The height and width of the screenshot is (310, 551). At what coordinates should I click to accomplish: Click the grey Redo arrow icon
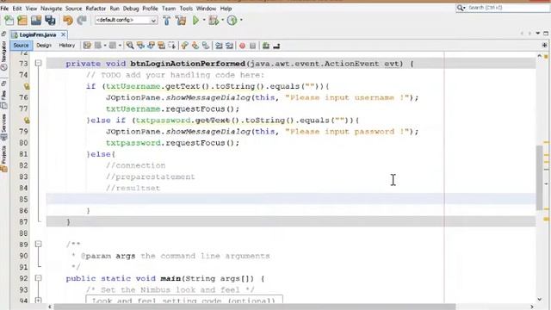82,21
